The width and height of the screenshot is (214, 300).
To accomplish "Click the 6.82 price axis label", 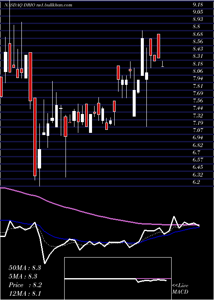I will tap(198, 145).
